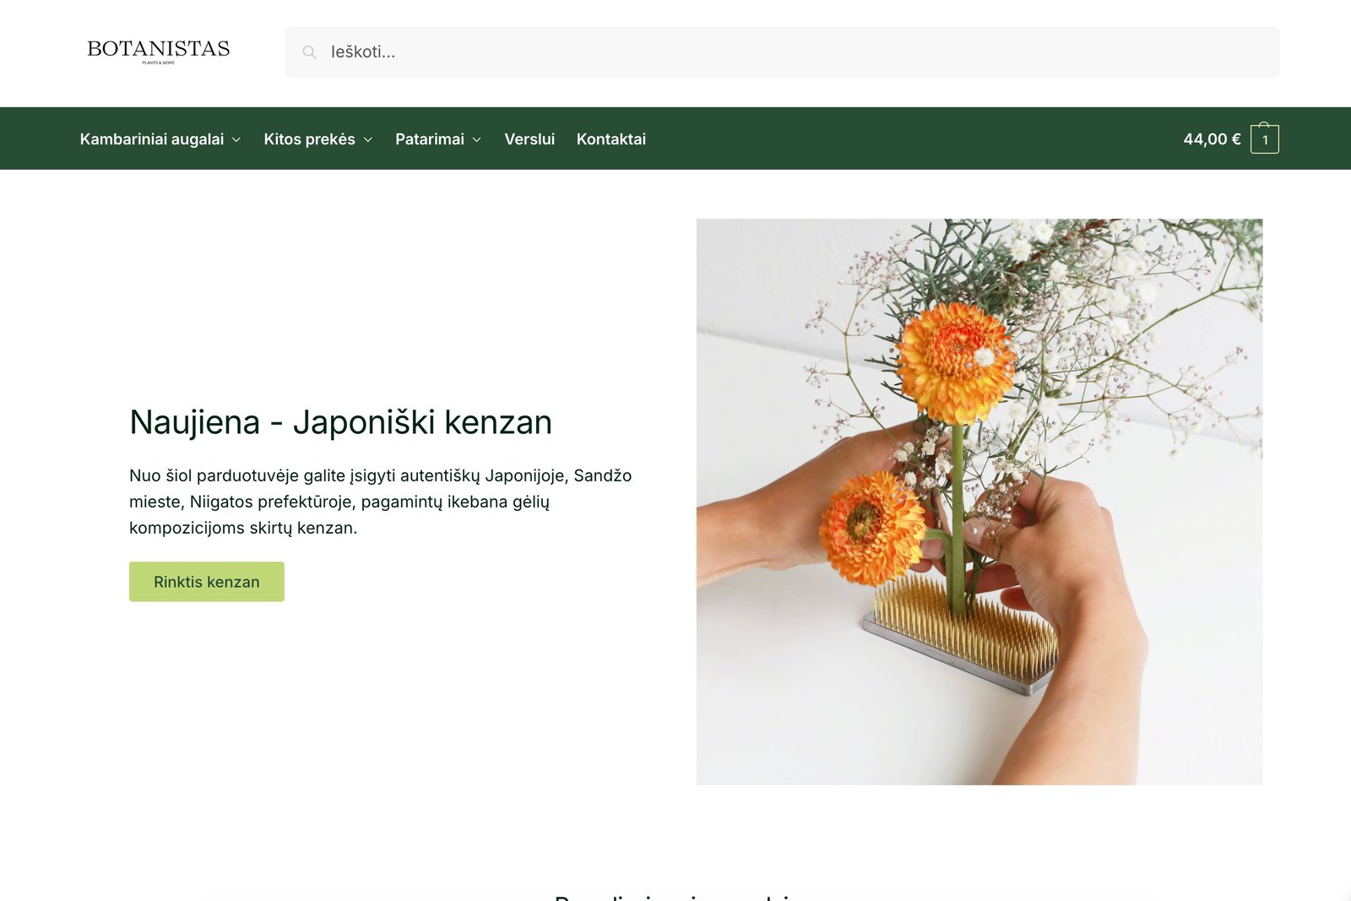1351x901 pixels.
Task: Click the search magnifier icon
Action: (x=310, y=52)
